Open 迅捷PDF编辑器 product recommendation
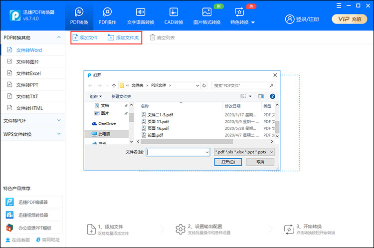 pyautogui.click(x=33, y=202)
